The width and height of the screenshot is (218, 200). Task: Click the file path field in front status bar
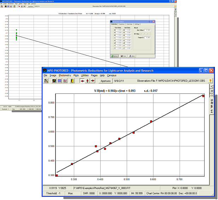click(116, 188)
